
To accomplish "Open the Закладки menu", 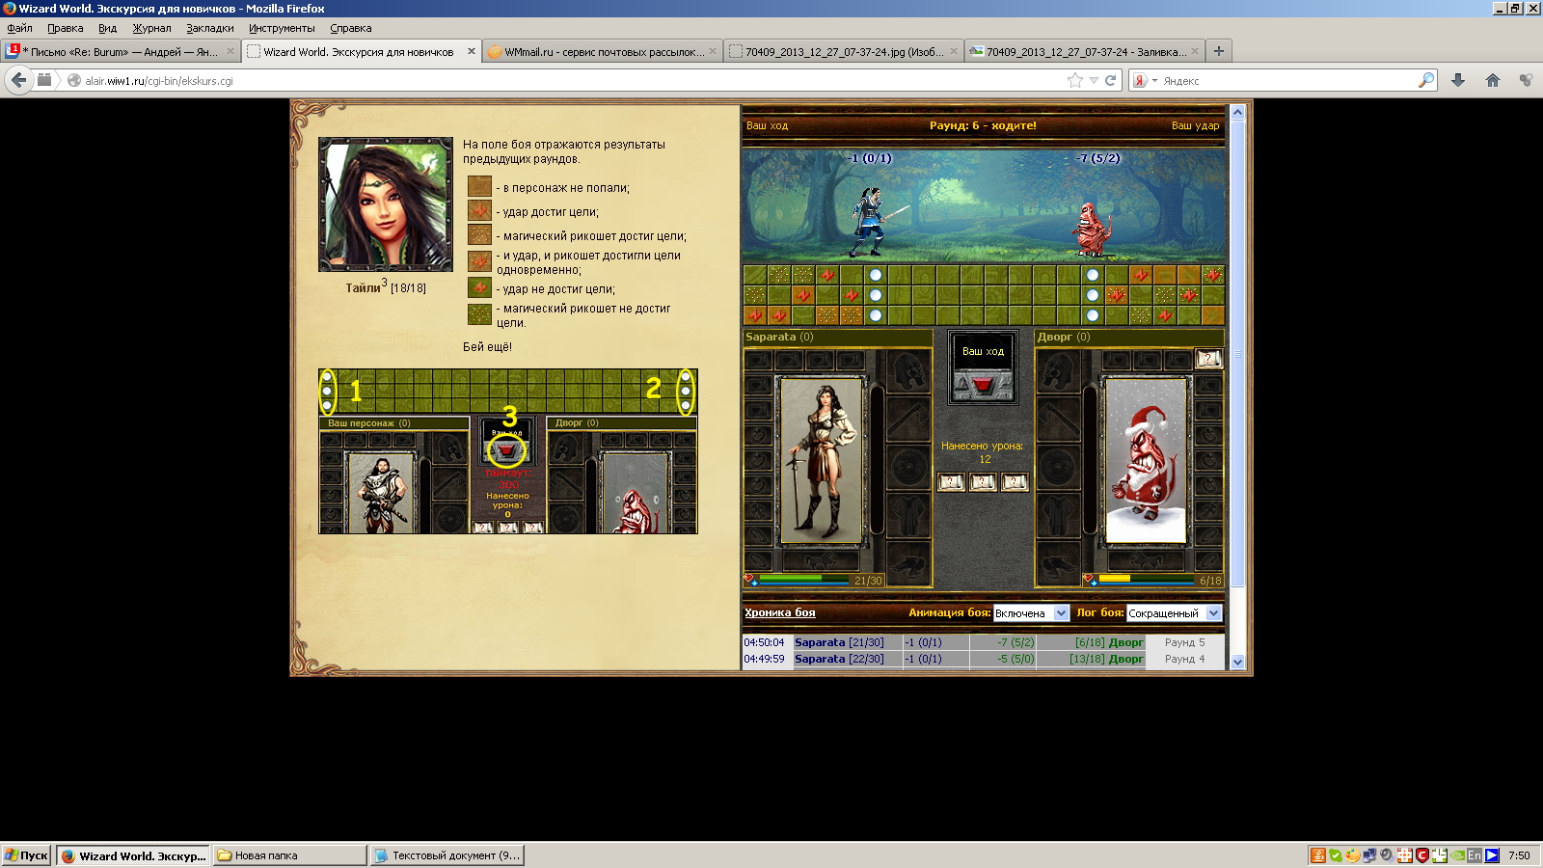I will (x=210, y=28).
